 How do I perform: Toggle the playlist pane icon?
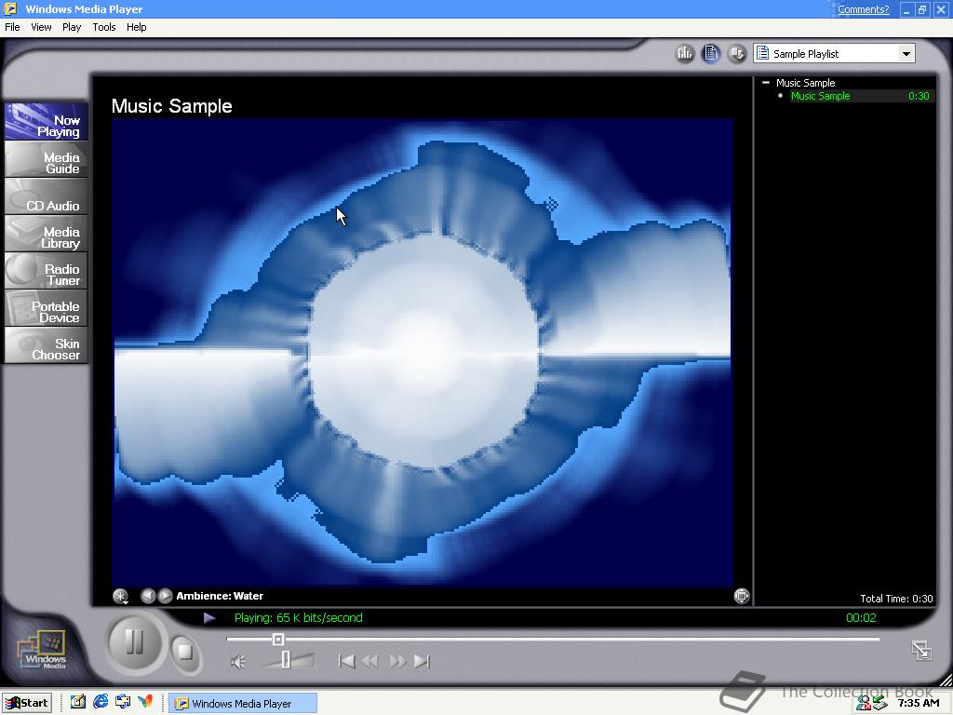710,53
